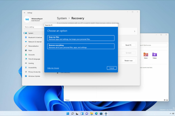Expand the recovery option chevron arrow

tap(134, 31)
